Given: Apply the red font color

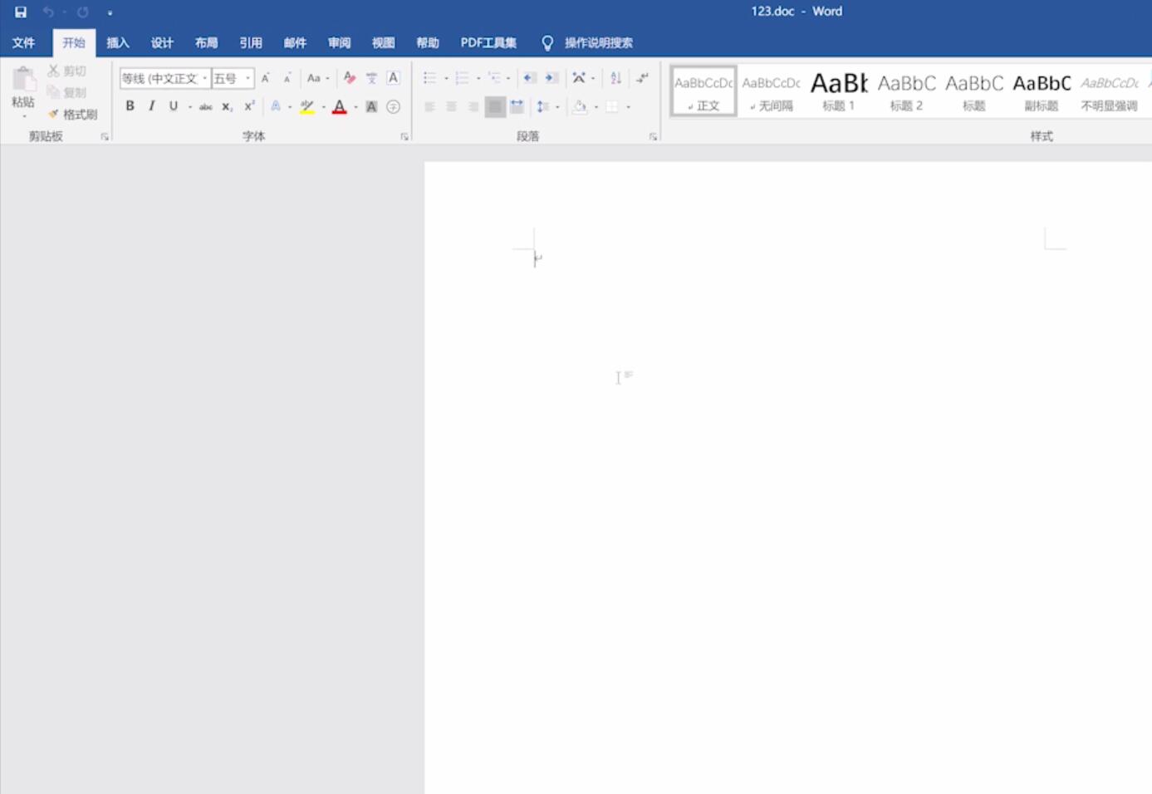Looking at the screenshot, I should point(339,106).
